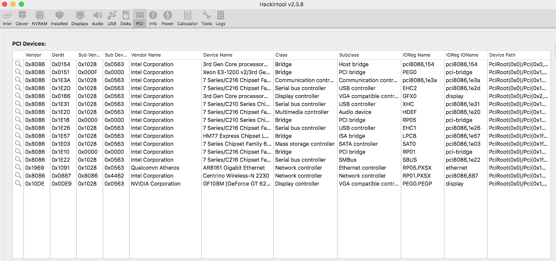The width and height of the screenshot is (556, 261).
Task: Show the Displays section
Action: pyautogui.click(x=80, y=19)
